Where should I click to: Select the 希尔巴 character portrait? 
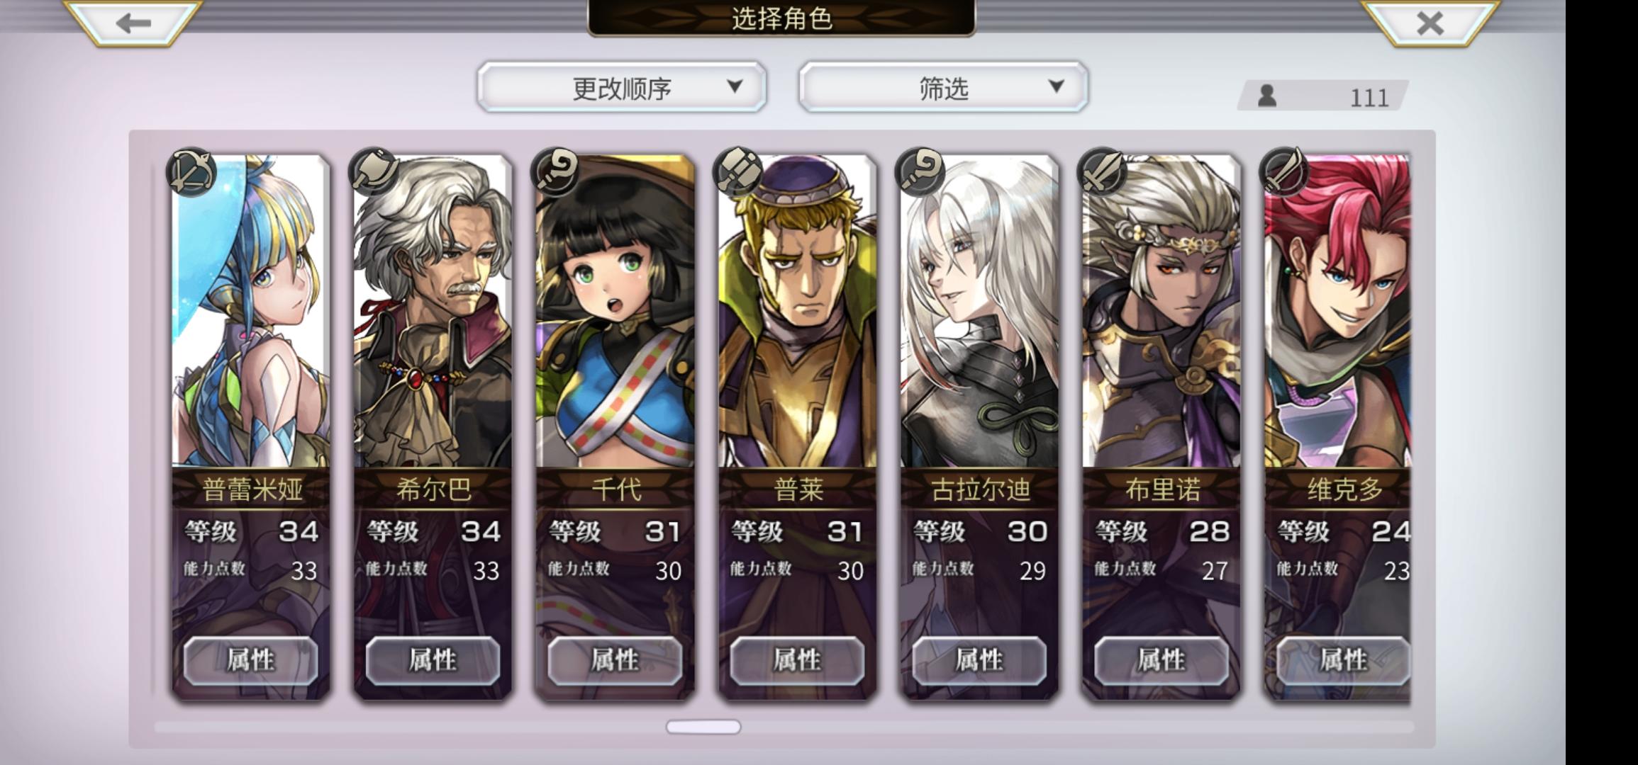[x=433, y=312]
